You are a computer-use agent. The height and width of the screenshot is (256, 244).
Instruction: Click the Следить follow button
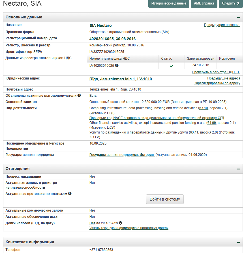point(231,3)
